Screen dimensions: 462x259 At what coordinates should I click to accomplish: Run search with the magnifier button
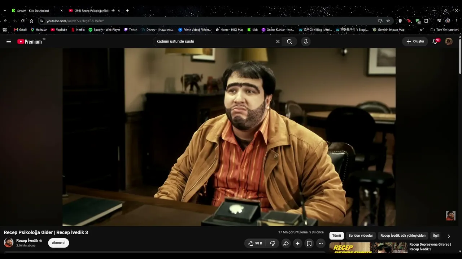[x=289, y=41]
